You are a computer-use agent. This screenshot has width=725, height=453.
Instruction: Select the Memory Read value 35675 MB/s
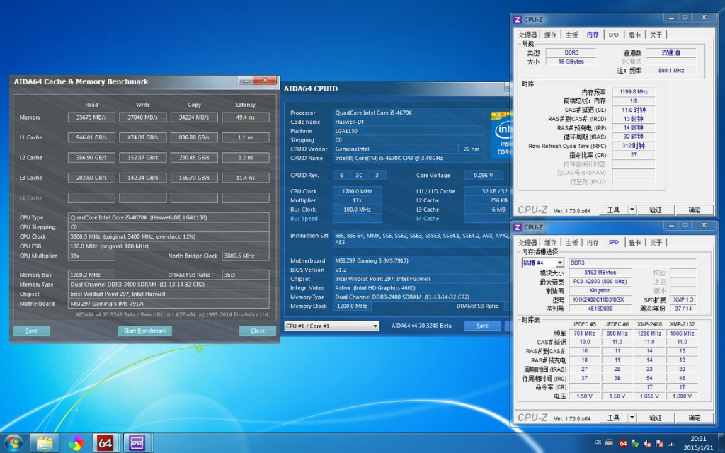coord(91,117)
